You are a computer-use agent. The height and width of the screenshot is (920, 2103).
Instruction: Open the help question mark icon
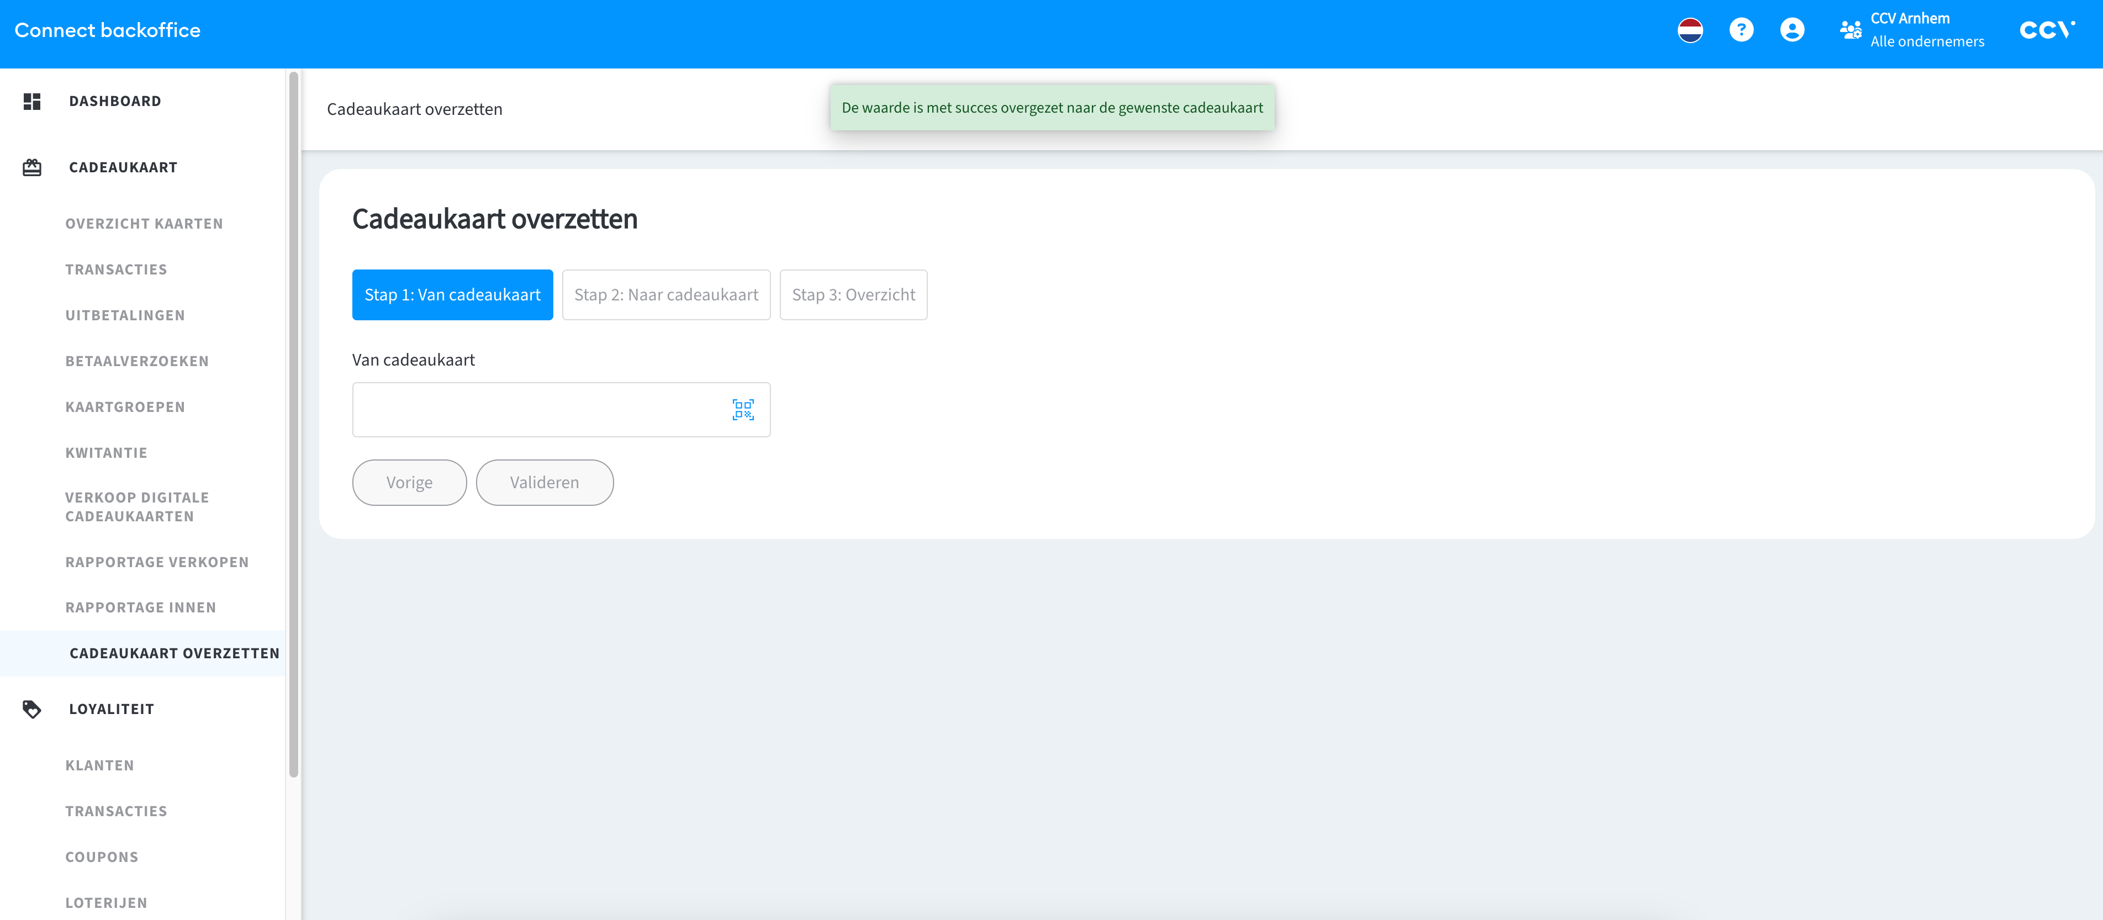click(x=1741, y=30)
